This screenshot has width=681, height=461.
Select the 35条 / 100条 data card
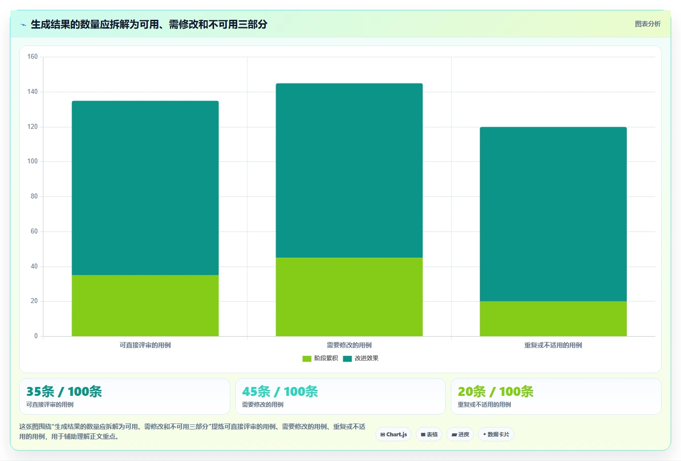pyautogui.click(x=124, y=396)
